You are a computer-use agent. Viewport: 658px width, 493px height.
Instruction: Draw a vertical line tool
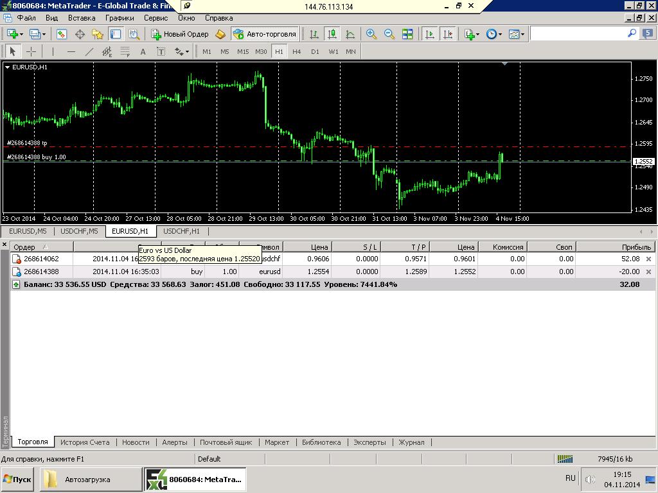coord(53,51)
